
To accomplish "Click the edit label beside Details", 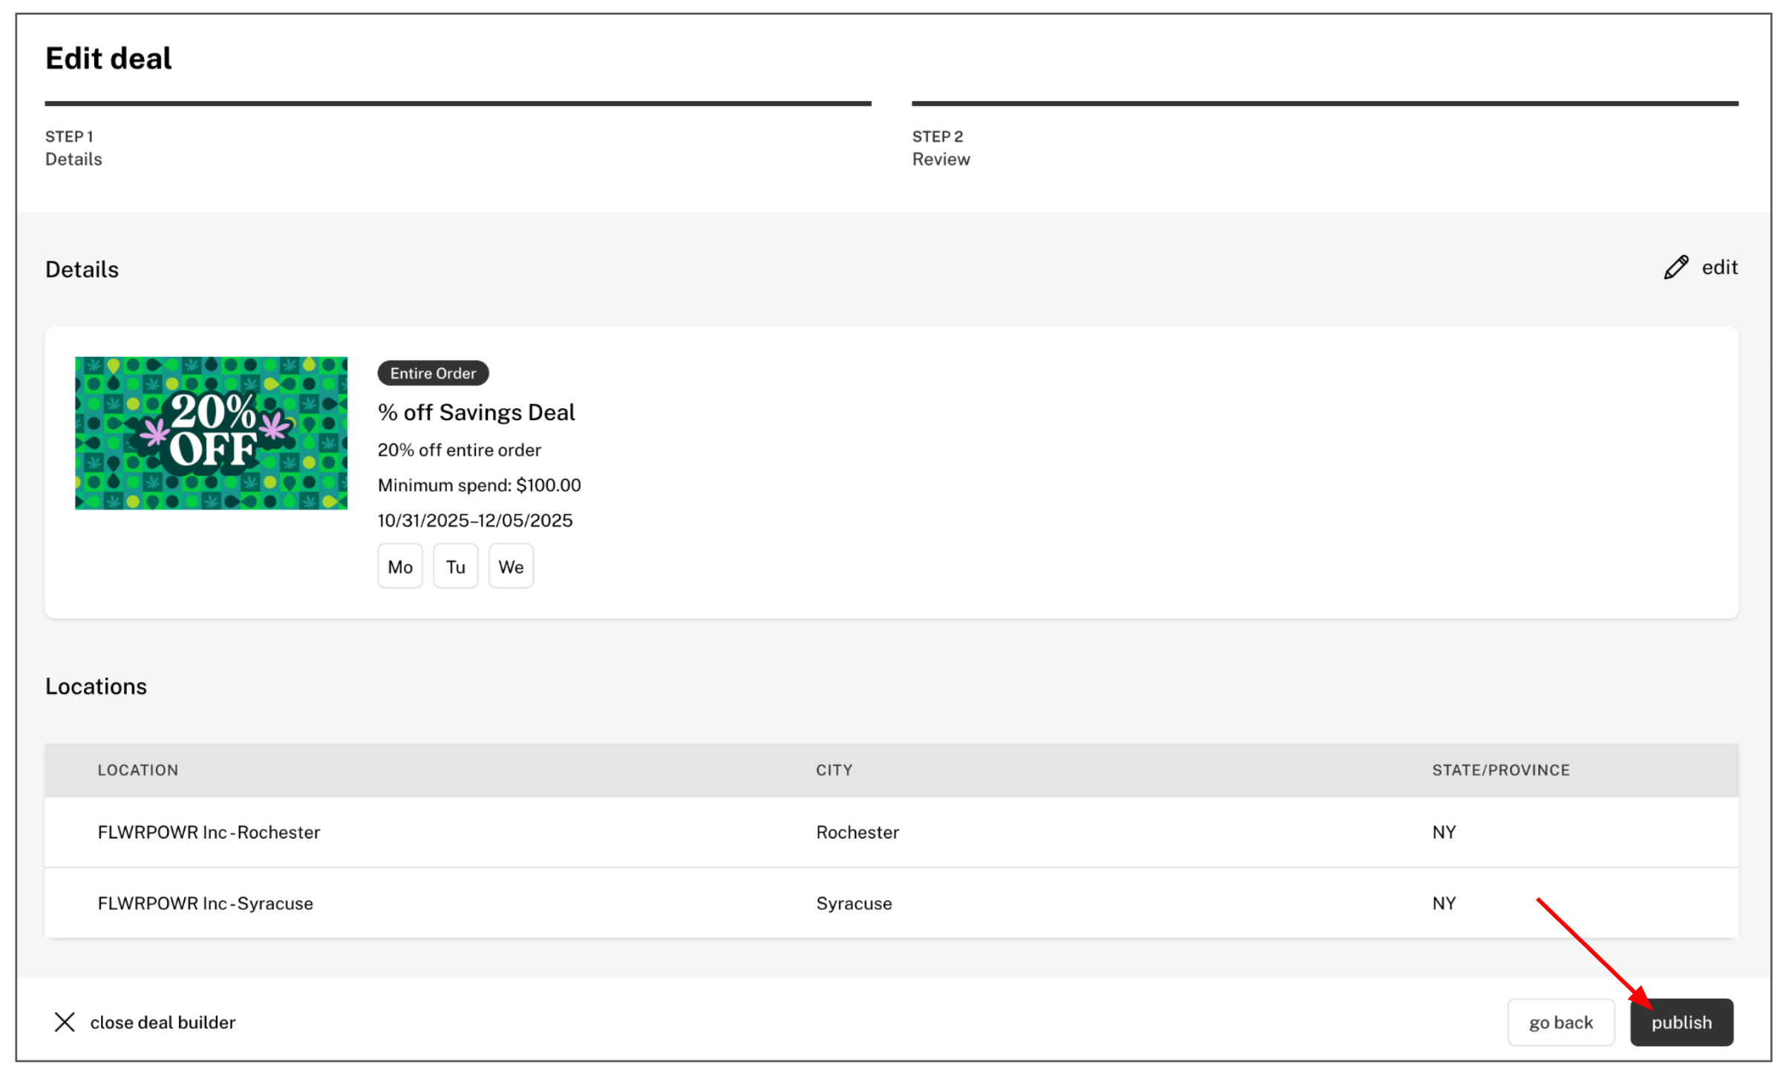I will 1719,267.
